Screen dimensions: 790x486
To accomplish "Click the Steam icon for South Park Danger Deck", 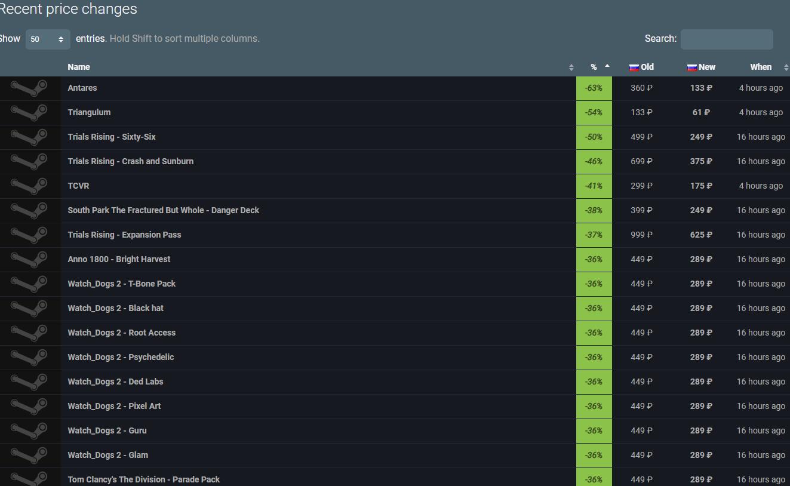I will tap(29, 211).
